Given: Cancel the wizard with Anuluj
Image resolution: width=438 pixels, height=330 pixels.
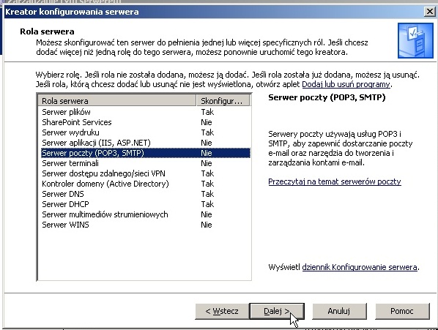Looking at the screenshot, I should (339, 311).
